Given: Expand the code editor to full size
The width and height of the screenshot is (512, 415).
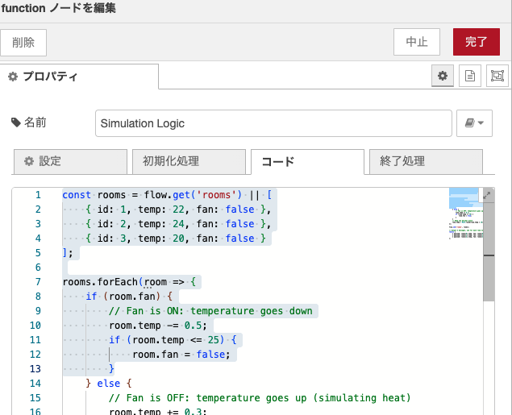Looking at the screenshot, I should [487, 195].
